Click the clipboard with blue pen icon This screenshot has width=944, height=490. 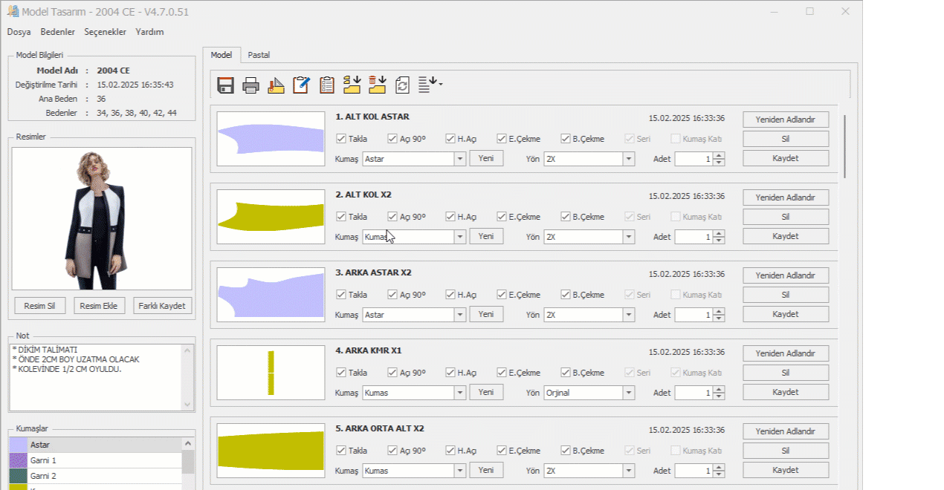tap(301, 85)
